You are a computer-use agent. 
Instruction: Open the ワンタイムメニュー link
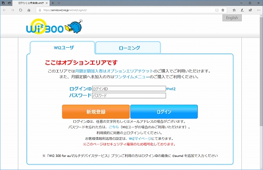coord(132,77)
